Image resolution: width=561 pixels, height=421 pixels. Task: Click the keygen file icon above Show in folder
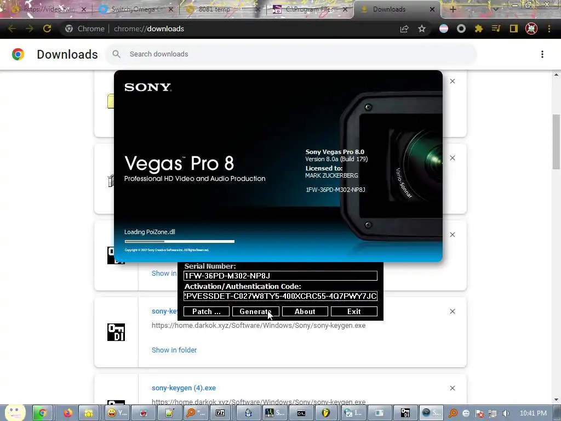[116, 332]
